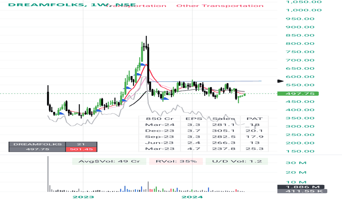Click the black arrow marker on the price axis
The width and height of the screenshot is (342, 201).
point(280,81)
